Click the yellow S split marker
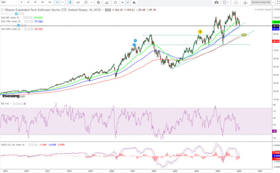280x173 pixels. pos(200,32)
